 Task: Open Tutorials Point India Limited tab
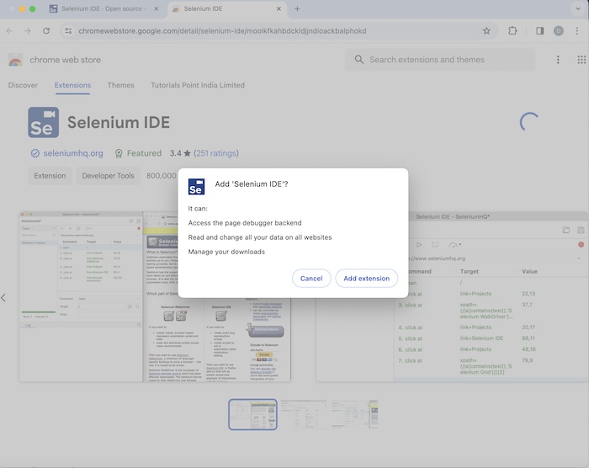pyautogui.click(x=198, y=85)
